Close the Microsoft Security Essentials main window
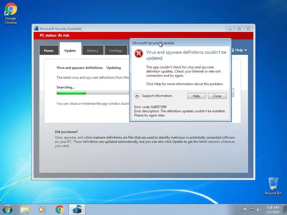Screen dimensions: 287x215 pyautogui.click(x=248, y=29)
